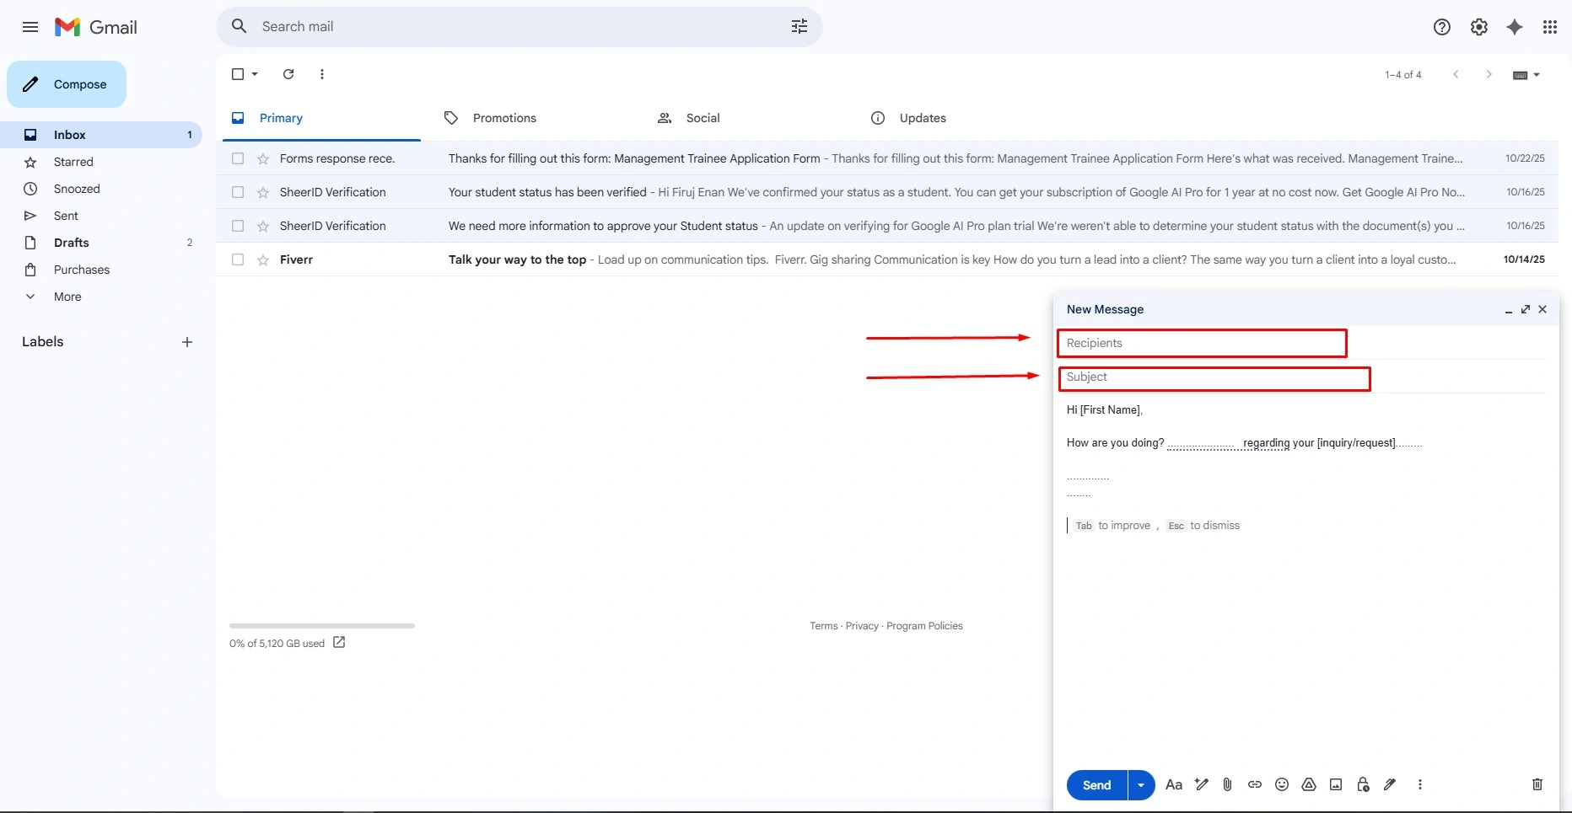
Task: Go to newer messages arrow
Action: click(1456, 74)
